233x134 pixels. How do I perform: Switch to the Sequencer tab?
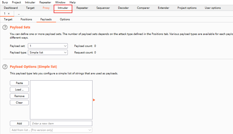(103, 8)
